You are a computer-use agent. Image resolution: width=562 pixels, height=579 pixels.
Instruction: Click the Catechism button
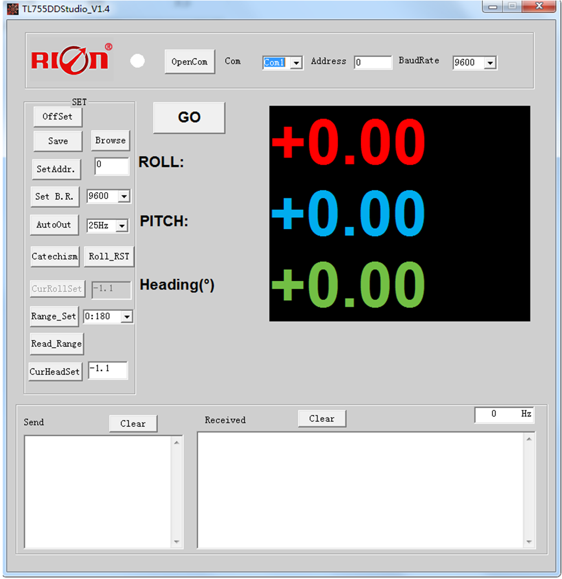(55, 256)
